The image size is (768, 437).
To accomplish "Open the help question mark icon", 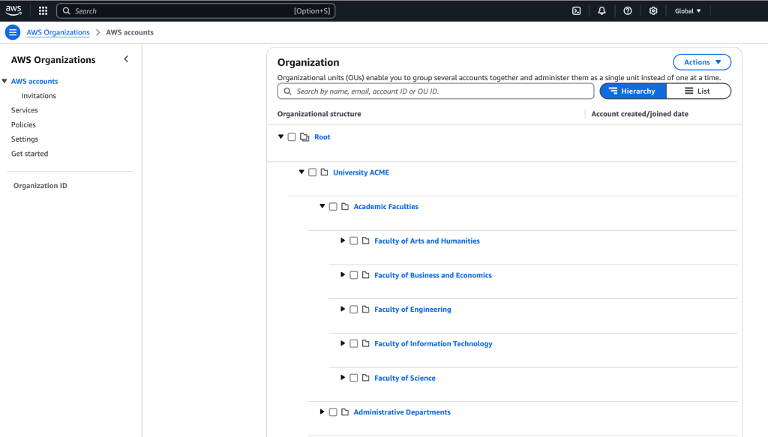I will click(x=628, y=10).
